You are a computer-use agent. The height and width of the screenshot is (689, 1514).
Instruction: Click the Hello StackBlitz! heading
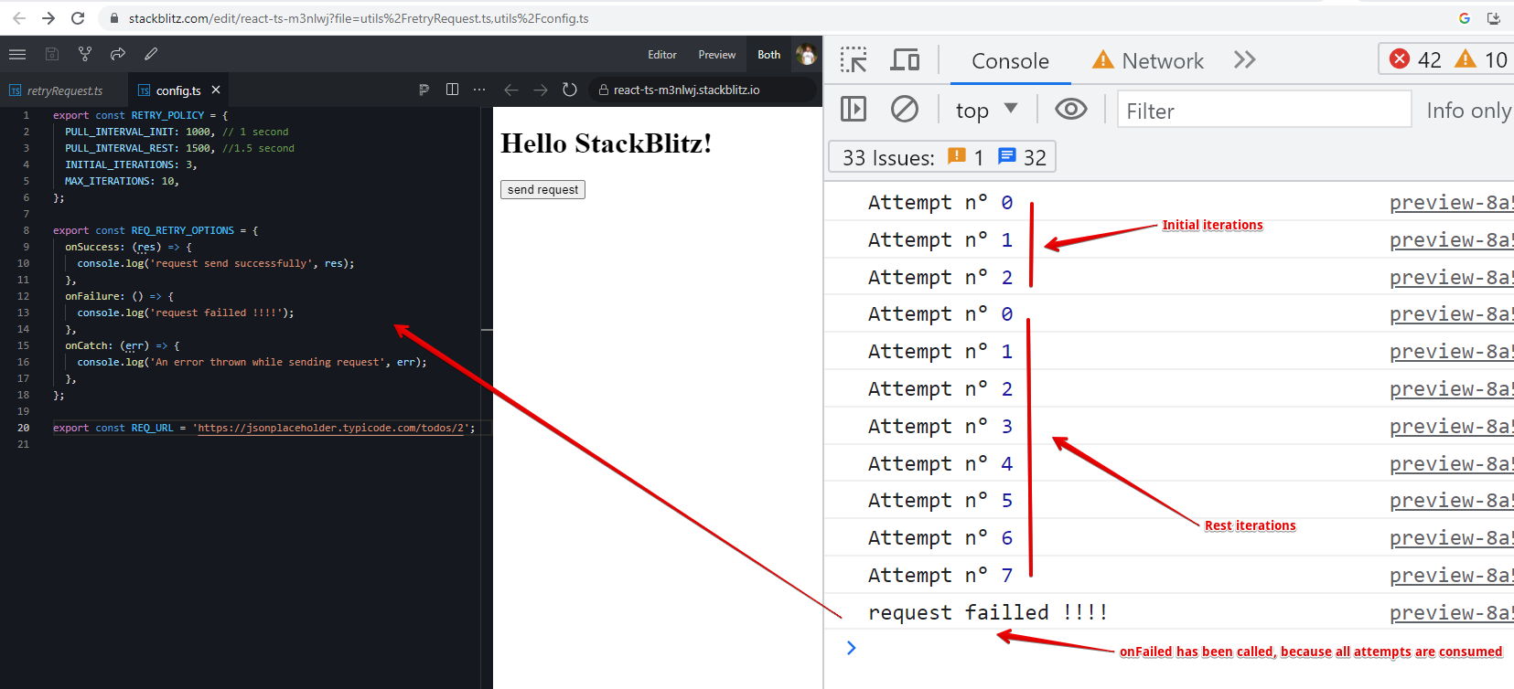[x=606, y=143]
